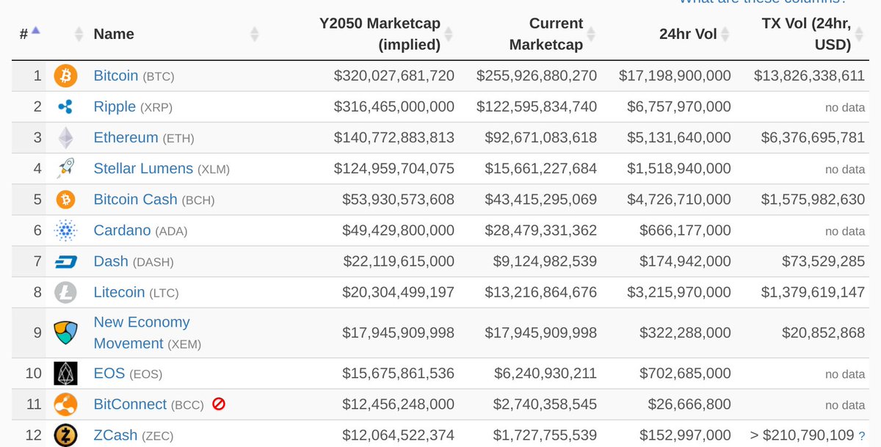Sort by TX Vol column header
The height and width of the screenshot is (447, 881).
click(x=806, y=34)
